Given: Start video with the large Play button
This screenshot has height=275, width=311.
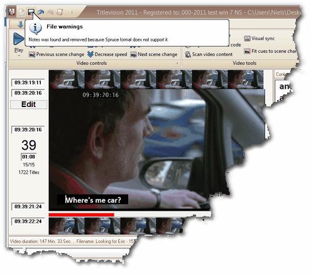Looking at the screenshot, I should coord(18,39).
